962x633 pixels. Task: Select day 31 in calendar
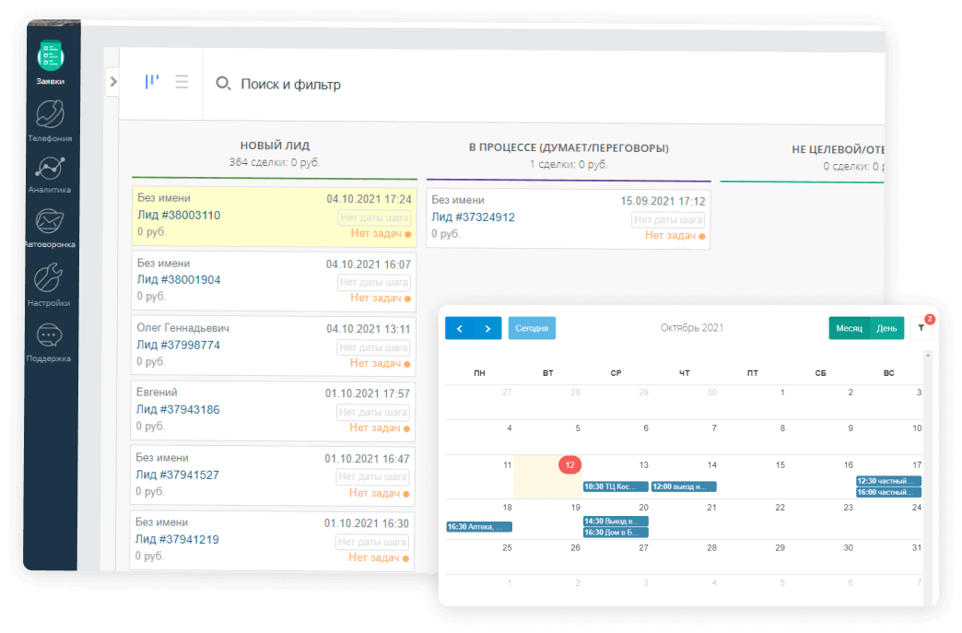[917, 547]
